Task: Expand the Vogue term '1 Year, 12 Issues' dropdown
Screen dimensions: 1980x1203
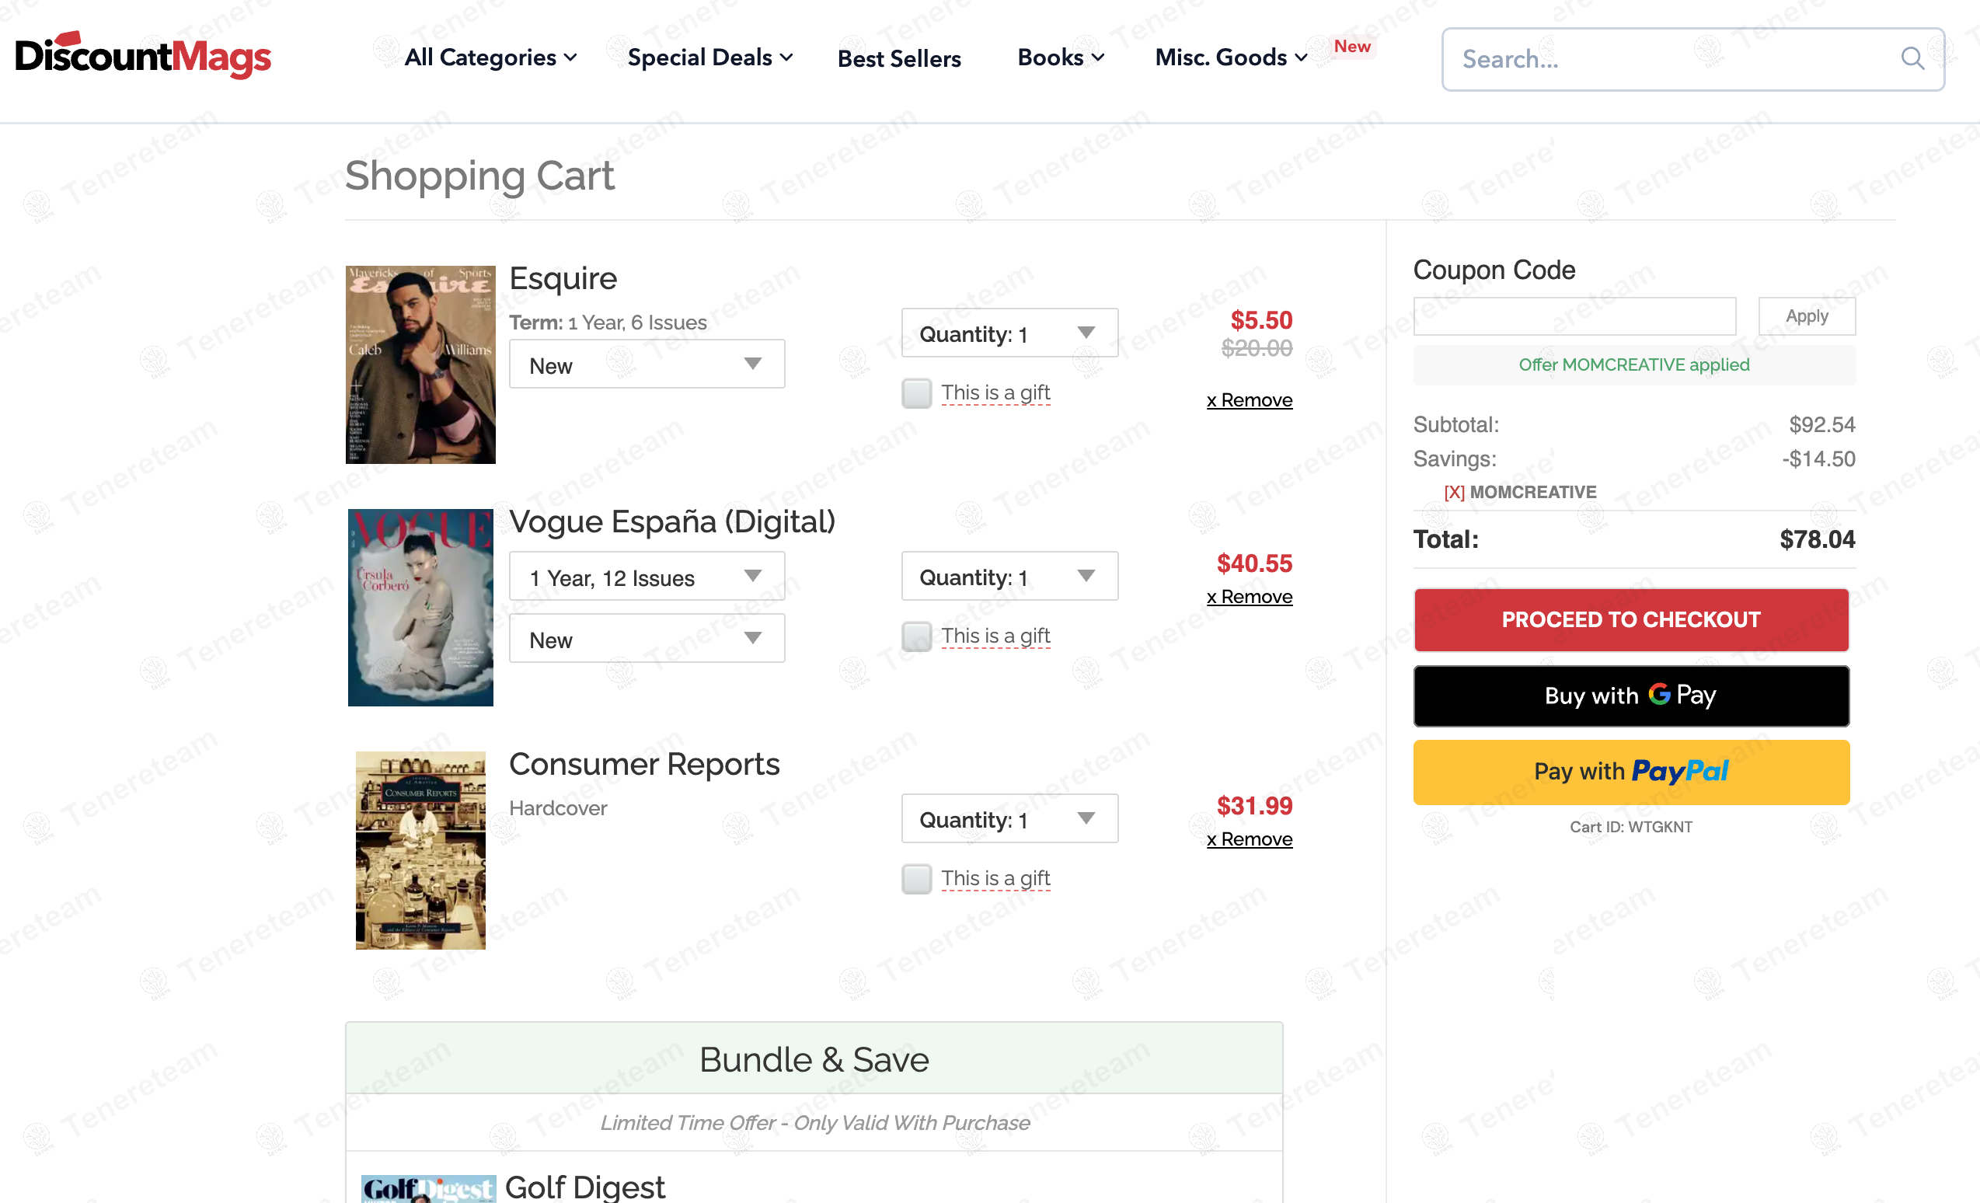Action: tap(646, 577)
